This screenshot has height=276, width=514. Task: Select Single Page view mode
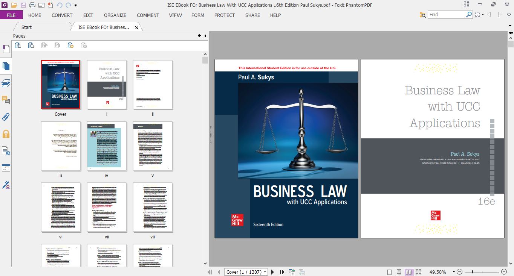click(x=389, y=272)
